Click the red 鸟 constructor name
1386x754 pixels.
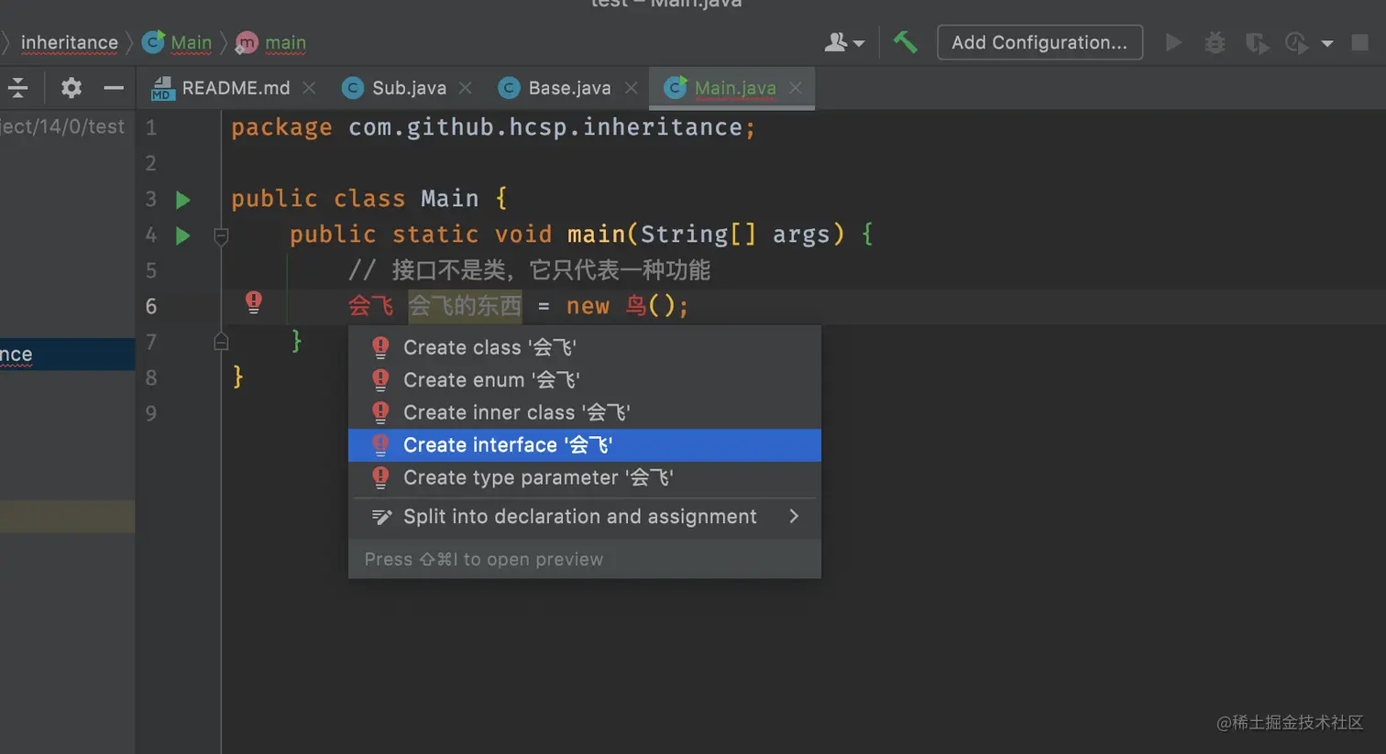pos(636,306)
